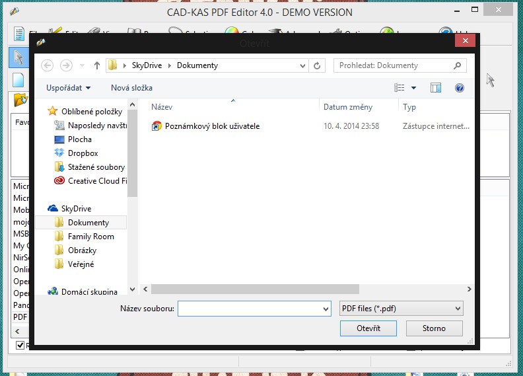Viewport: 523px width, 376px height.
Task: Go up one folder level
Action: pos(96,65)
